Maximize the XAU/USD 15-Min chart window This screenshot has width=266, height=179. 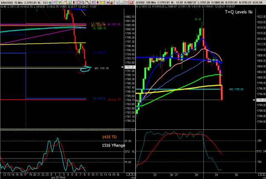(126, 3)
